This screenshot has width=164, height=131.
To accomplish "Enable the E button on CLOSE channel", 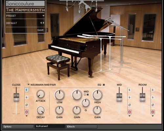I will (x=27, y=90).
